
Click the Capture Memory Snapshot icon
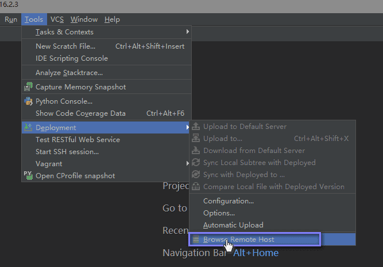28,87
